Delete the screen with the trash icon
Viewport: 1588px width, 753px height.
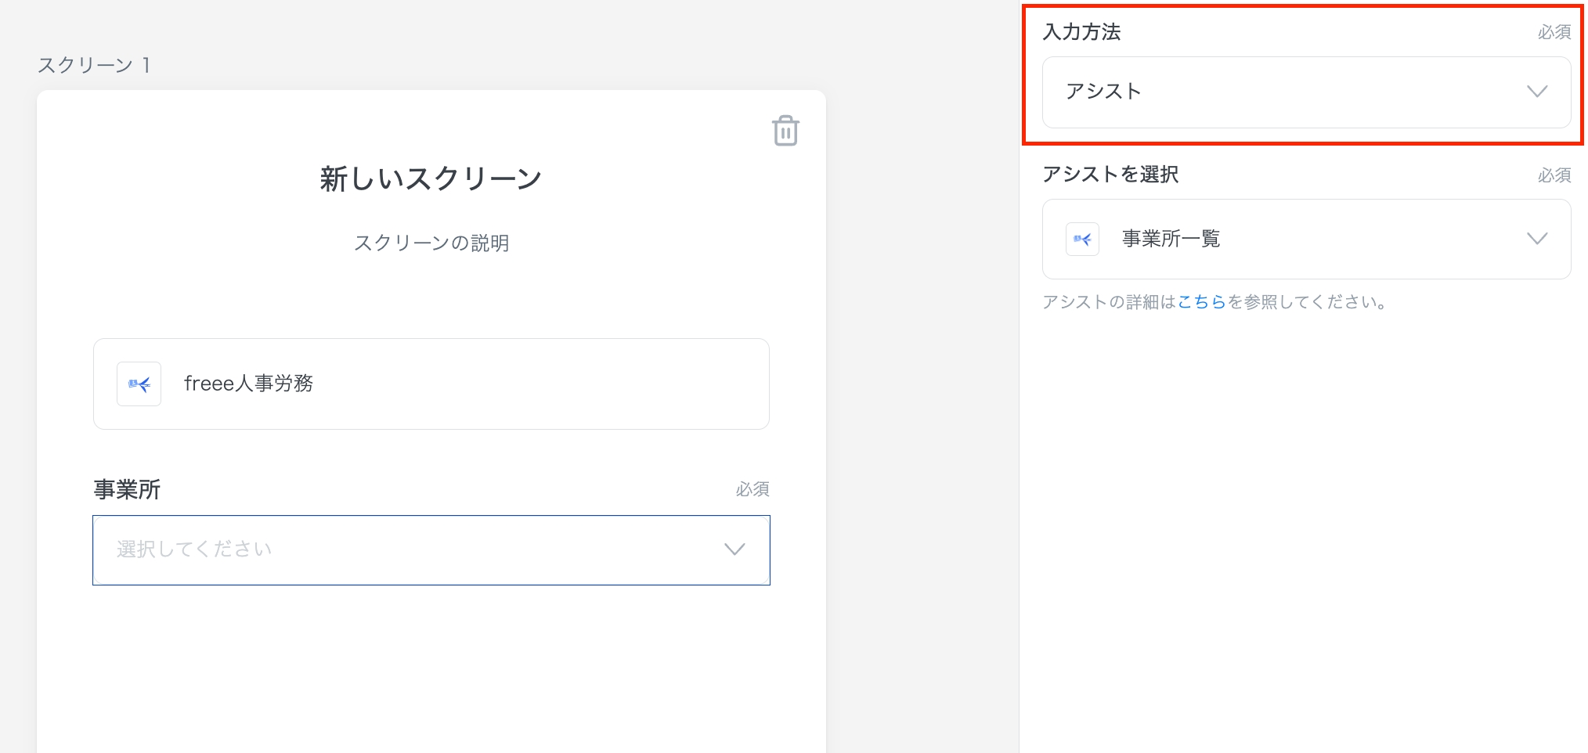pos(785,131)
